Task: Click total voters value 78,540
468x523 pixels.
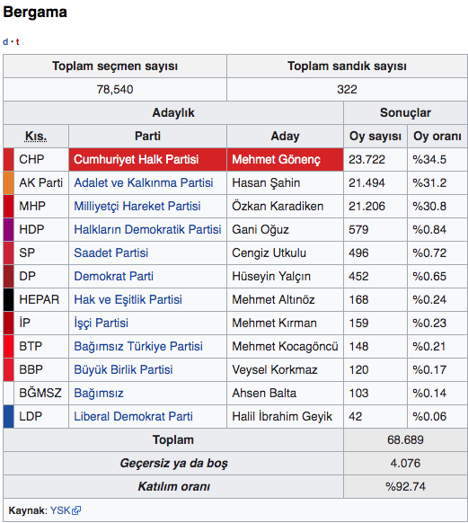Action: (x=115, y=89)
